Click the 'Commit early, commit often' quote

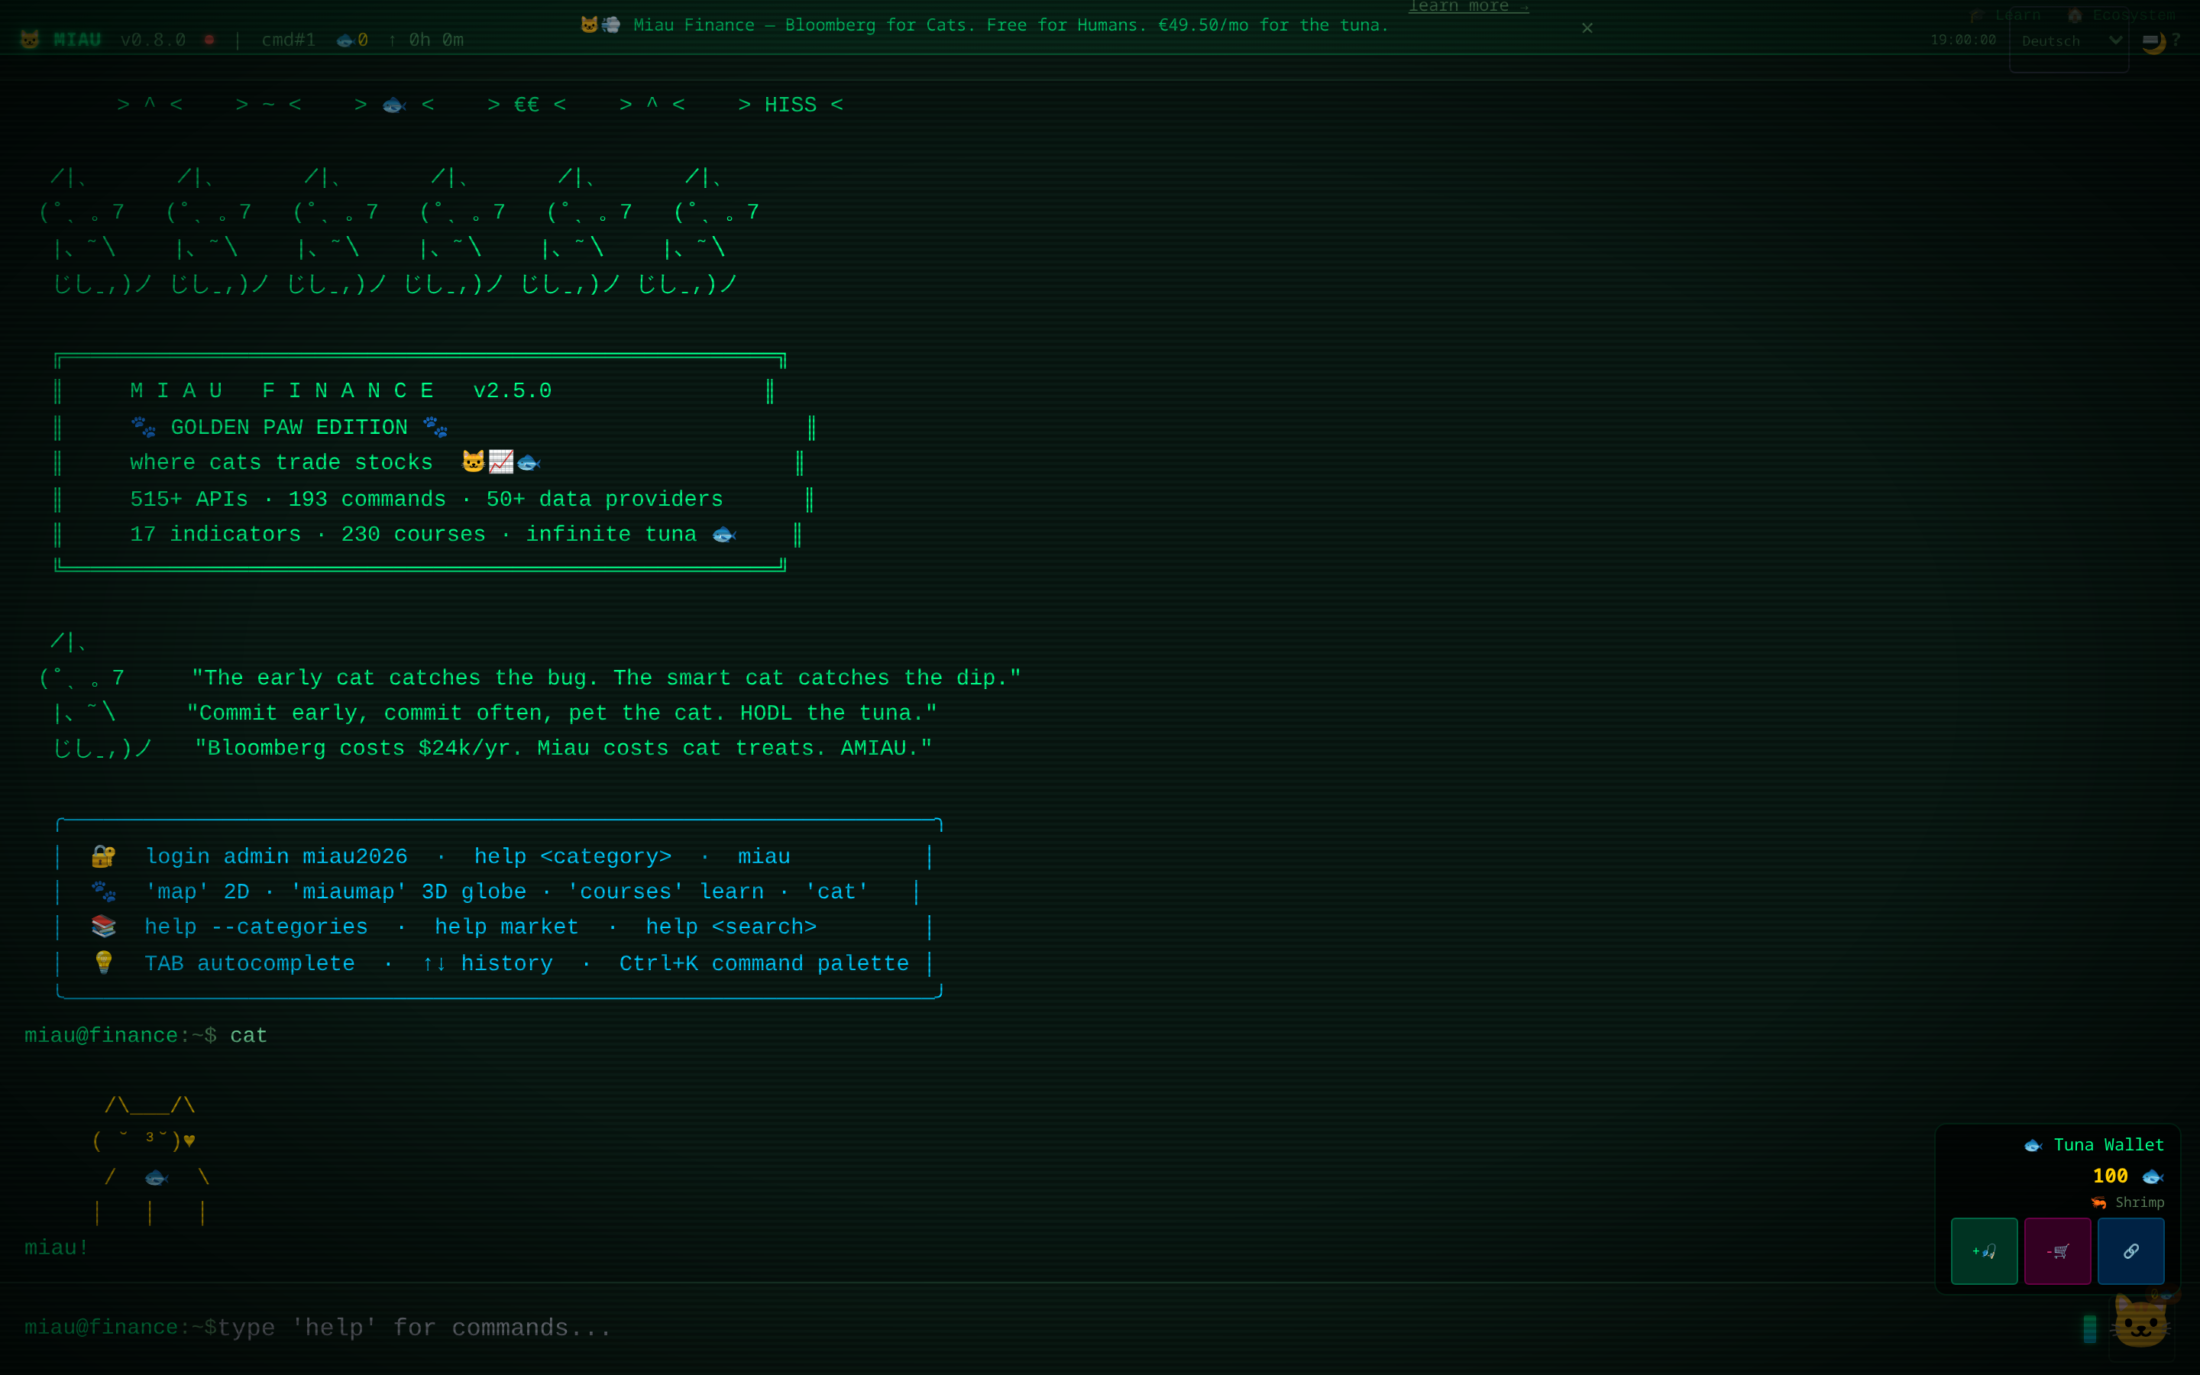pyautogui.click(x=561, y=714)
